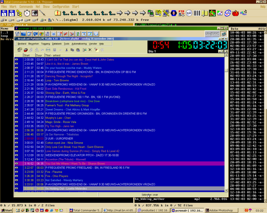Click 'Sweet Dreams - Chet Atkins & Mark Knopfler' row
This screenshot has height=213, width=267.
(x=119, y=109)
